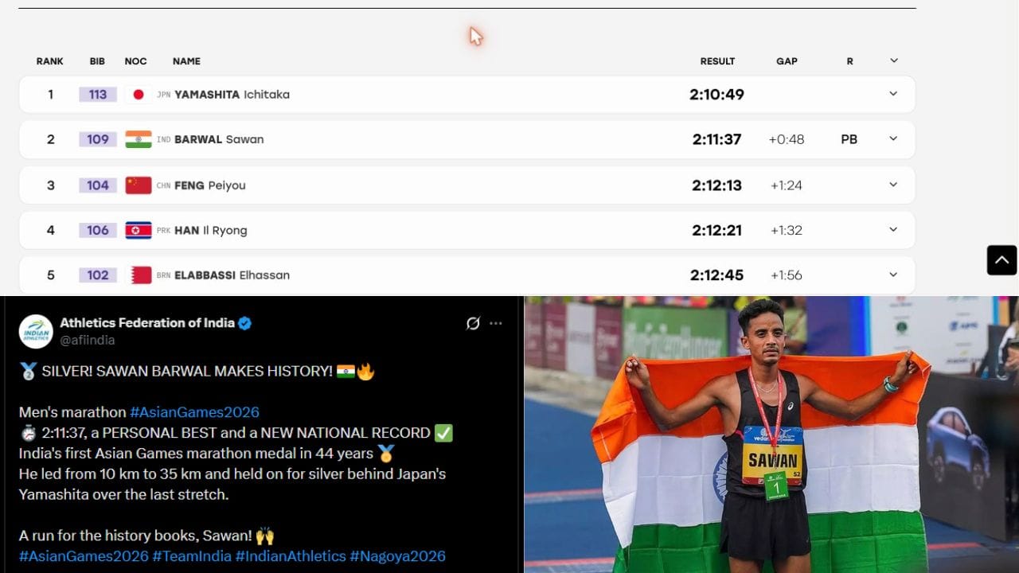Screen dimensions: 1019x573
Task: Click bib number 109
Action: tap(98, 139)
